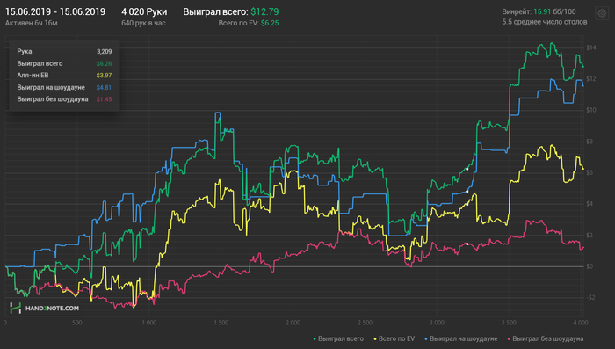Click the date range 15.06.2019 - 15.06.2019

pos(55,11)
